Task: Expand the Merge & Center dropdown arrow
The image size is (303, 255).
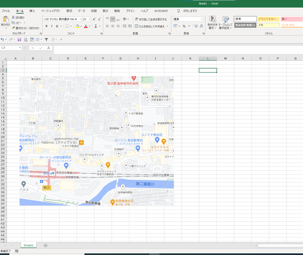Action: [168, 26]
